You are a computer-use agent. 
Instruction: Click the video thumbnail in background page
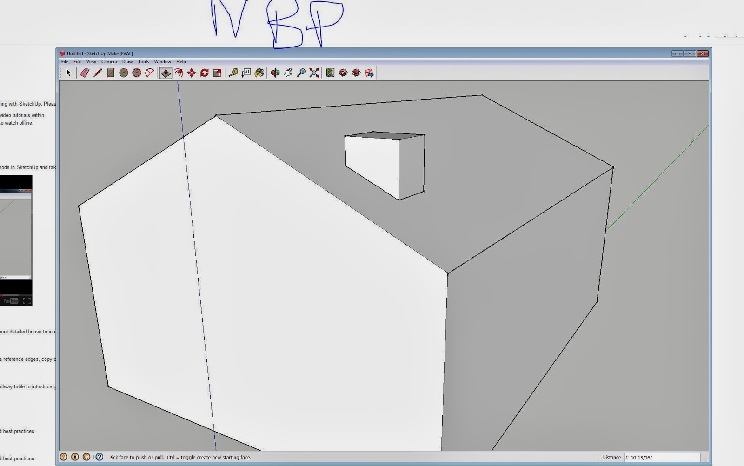pos(16,240)
